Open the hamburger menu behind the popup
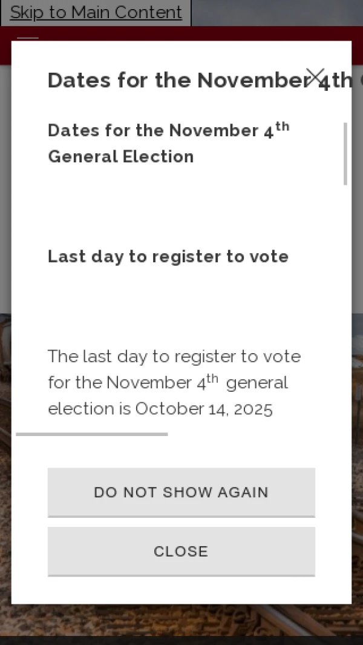The height and width of the screenshot is (645, 363). 28,38
